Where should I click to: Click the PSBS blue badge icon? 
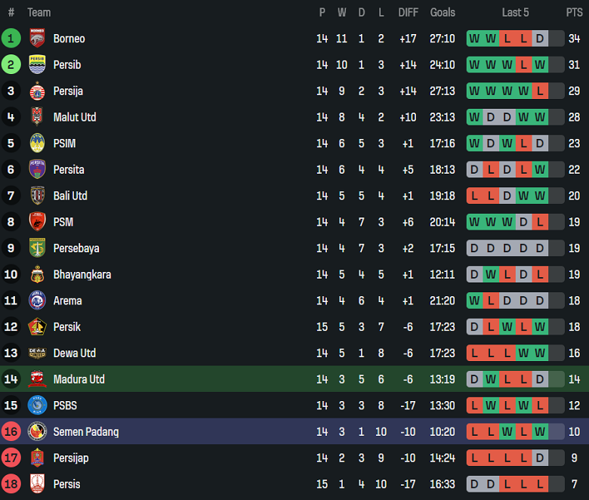[x=37, y=406]
